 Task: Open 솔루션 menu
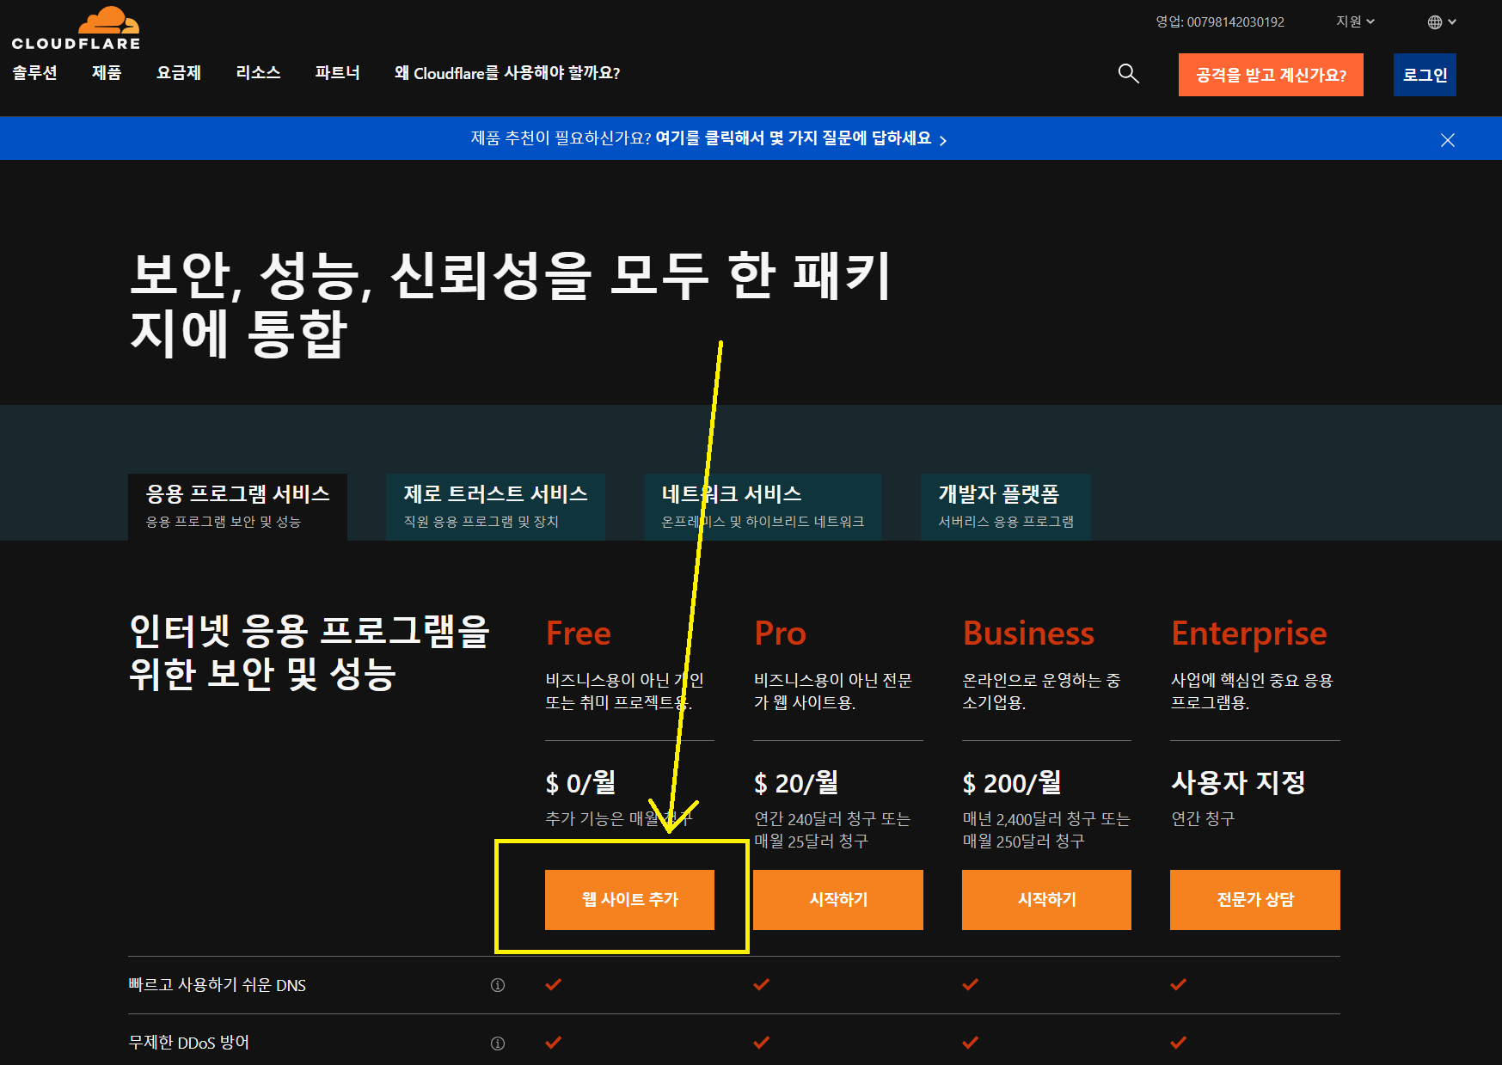(x=34, y=73)
